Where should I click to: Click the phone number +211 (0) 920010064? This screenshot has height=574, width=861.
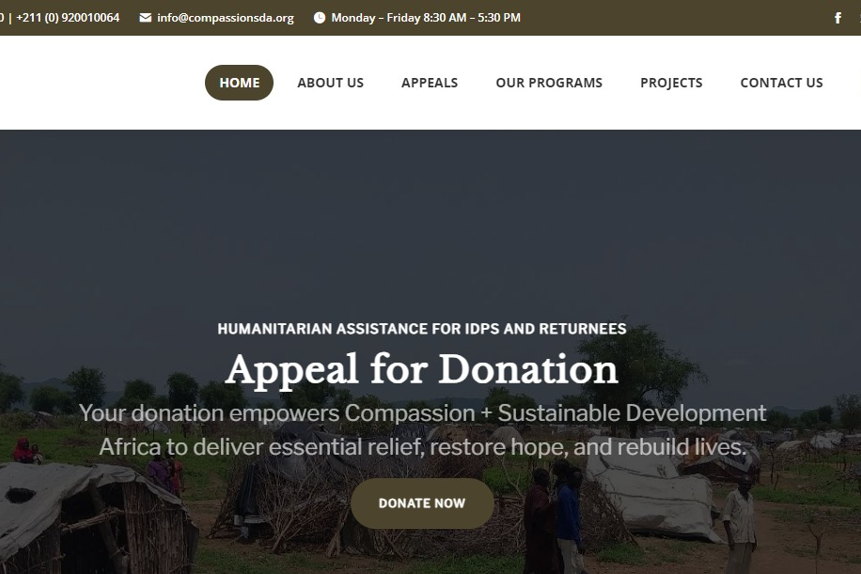coord(68,18)
